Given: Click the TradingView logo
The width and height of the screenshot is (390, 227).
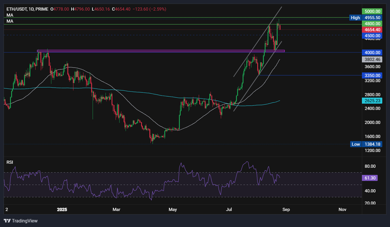Looking at the screenshot, I should click(21, 221).
